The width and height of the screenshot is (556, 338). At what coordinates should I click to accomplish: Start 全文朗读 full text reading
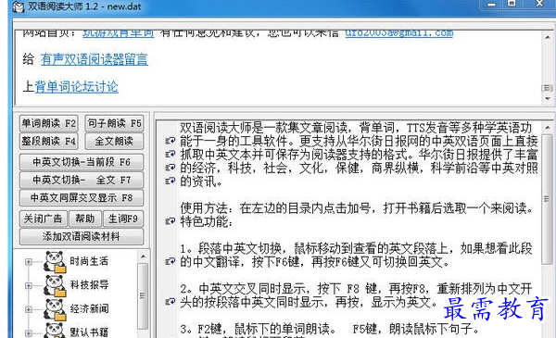point(114,142)
